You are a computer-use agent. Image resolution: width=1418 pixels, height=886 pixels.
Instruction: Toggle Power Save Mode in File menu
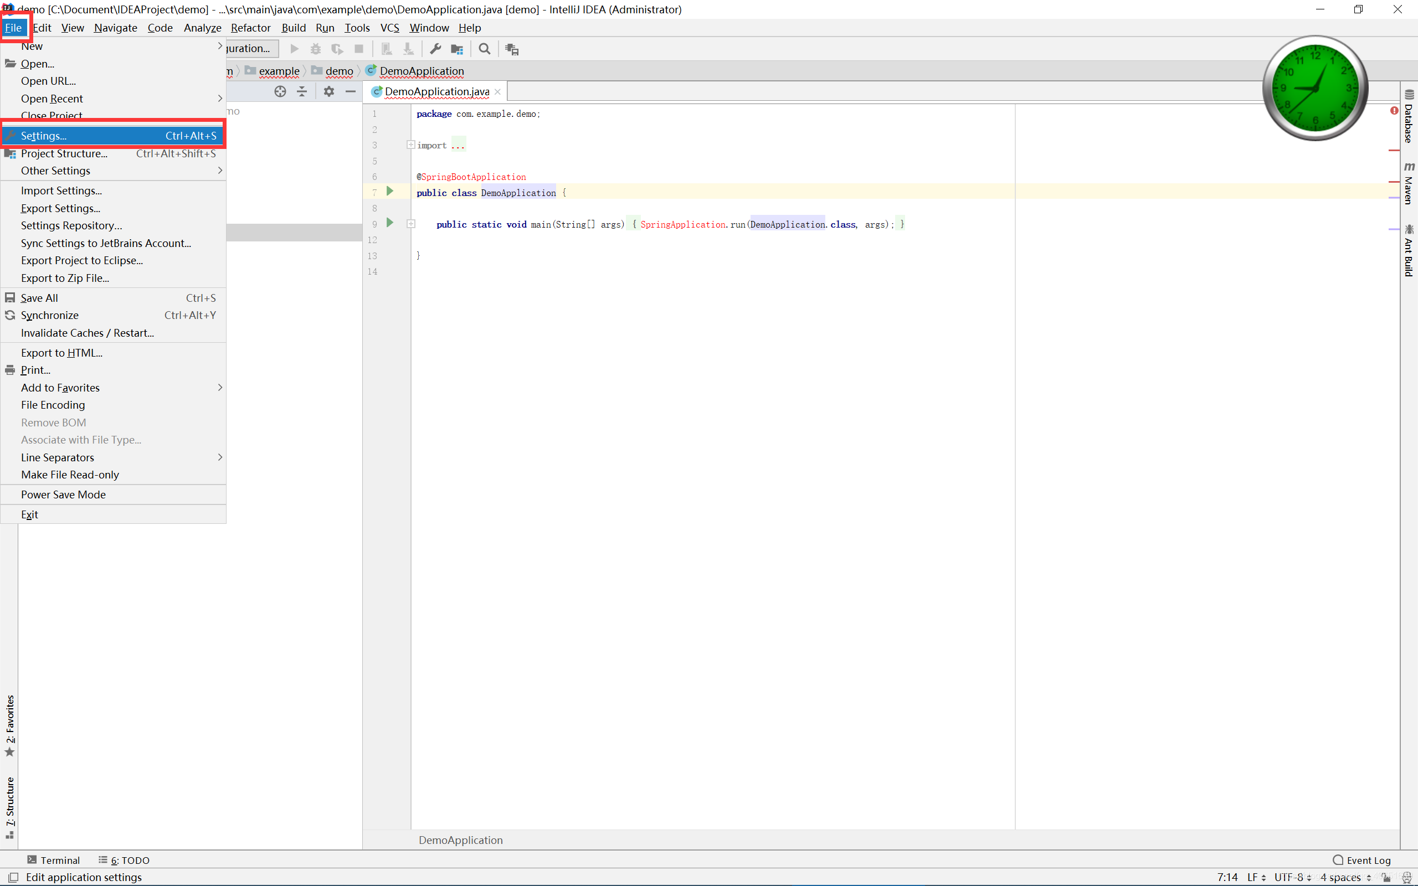click(113, 494)
